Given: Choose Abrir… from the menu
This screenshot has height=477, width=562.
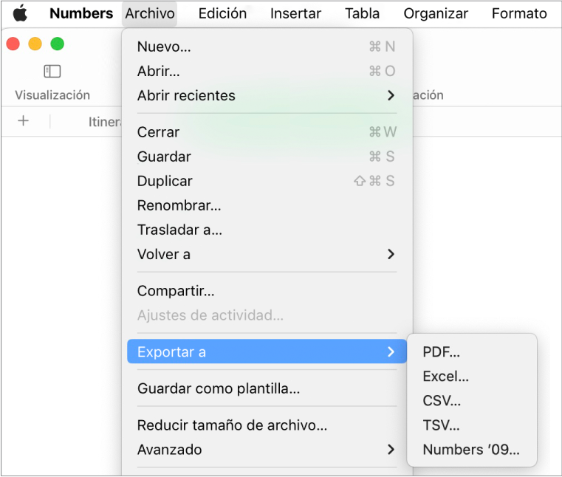Looking at the screenshot, I should [267, 71].
